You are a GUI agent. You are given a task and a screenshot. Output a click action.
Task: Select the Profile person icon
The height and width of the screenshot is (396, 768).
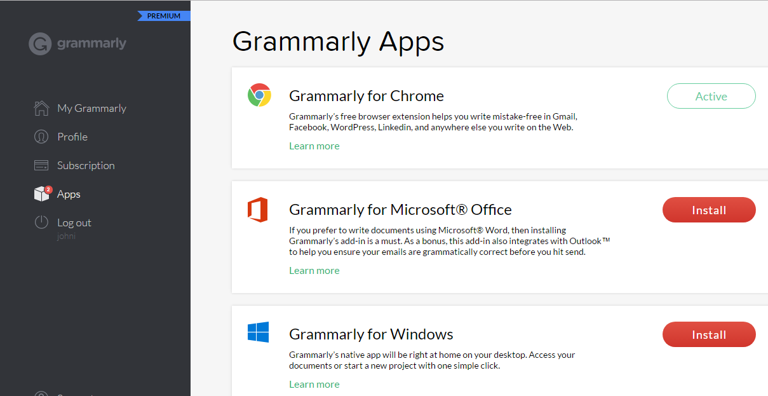41,137
